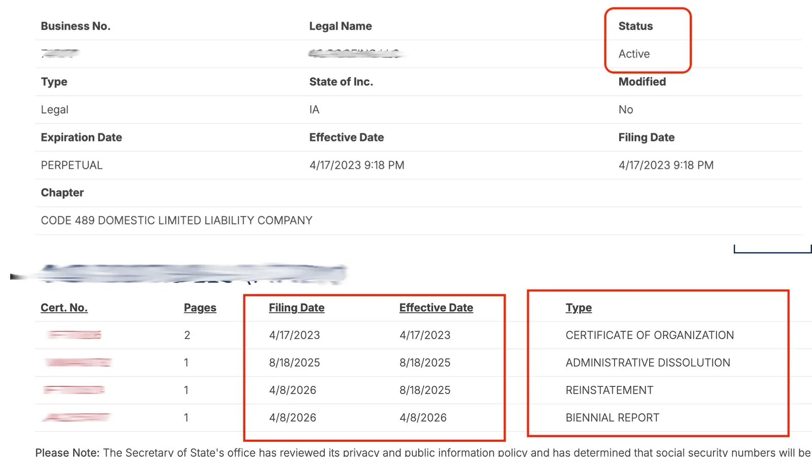This screenshot has height=457, width=812.
Task: Select the 'REINSTATEMENT' type cell
Action: click(x=610, y=390)
